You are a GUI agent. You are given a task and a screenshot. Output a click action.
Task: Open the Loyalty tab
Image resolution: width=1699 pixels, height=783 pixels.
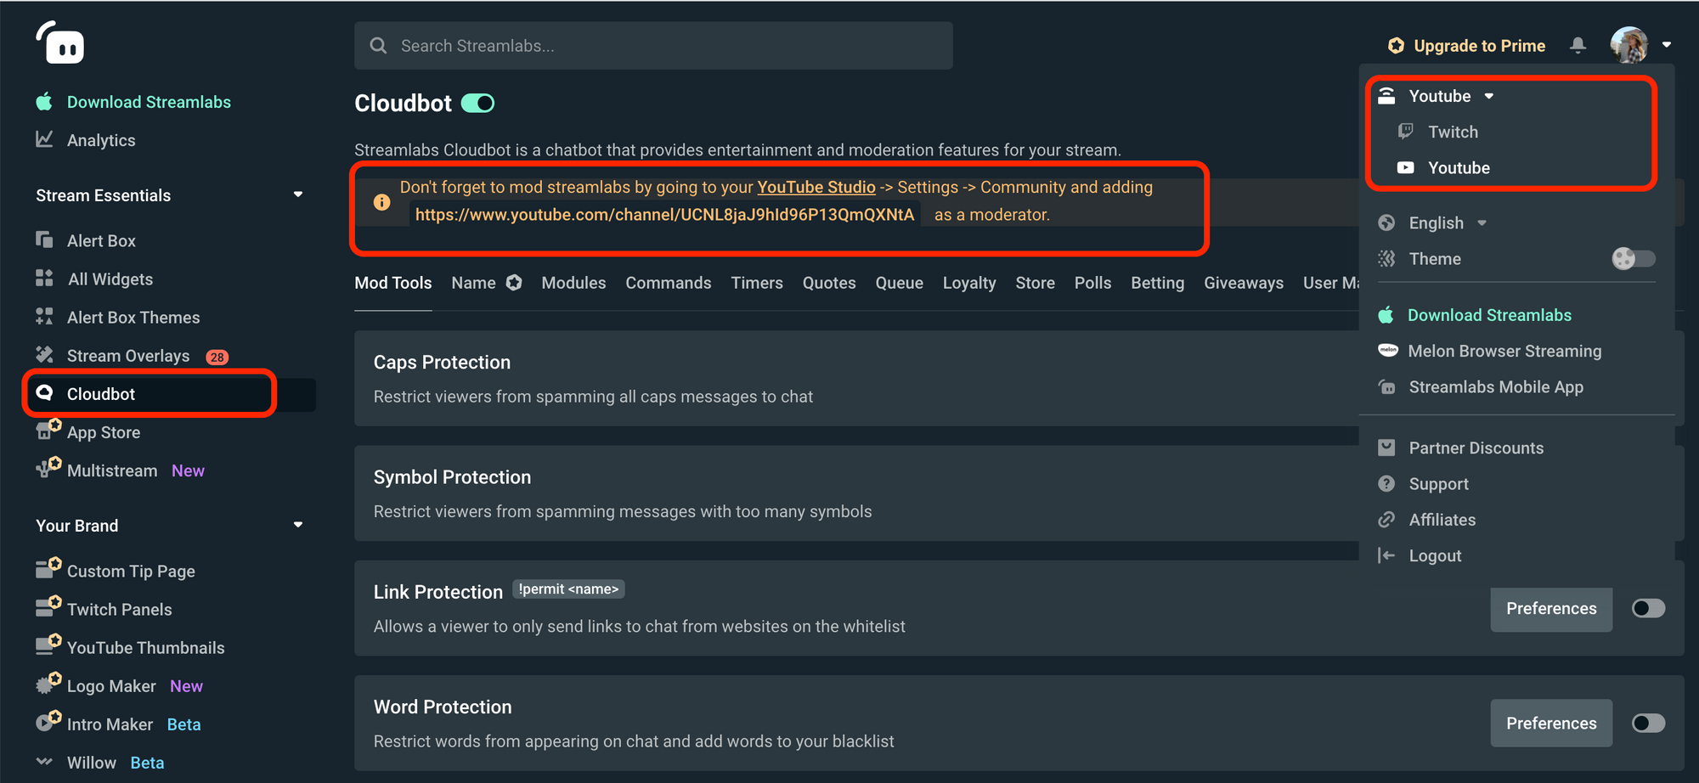pyautogui.click(x=969, y=283)
